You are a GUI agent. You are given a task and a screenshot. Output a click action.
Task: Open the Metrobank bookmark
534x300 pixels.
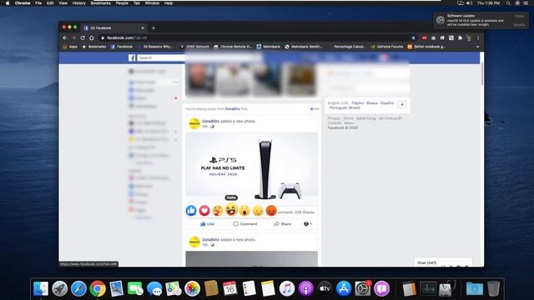point(268,47)
